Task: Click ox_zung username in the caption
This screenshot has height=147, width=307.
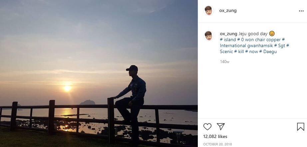Action: (x=228, y=34)
